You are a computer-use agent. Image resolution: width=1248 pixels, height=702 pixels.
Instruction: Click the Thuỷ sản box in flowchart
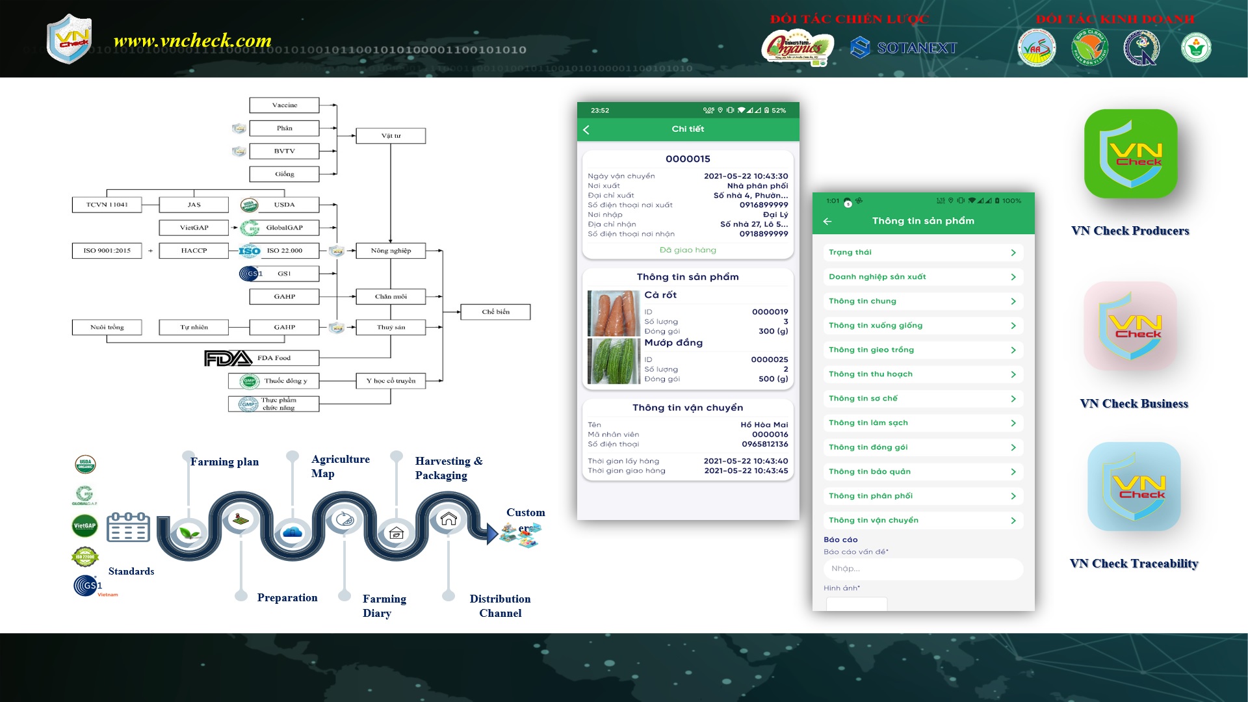391,327
